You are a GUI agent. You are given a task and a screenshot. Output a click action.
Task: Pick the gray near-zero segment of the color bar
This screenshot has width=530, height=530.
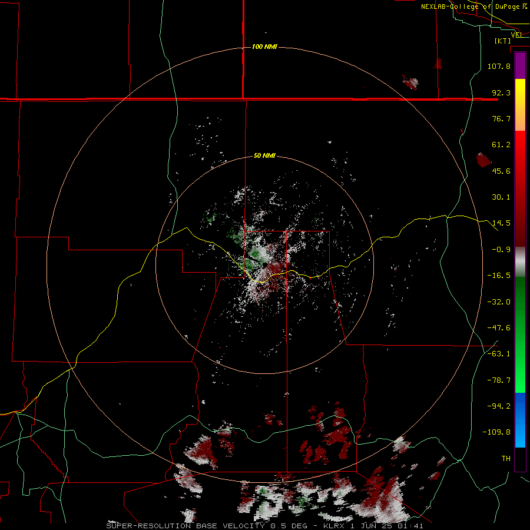tap(520, 261)
